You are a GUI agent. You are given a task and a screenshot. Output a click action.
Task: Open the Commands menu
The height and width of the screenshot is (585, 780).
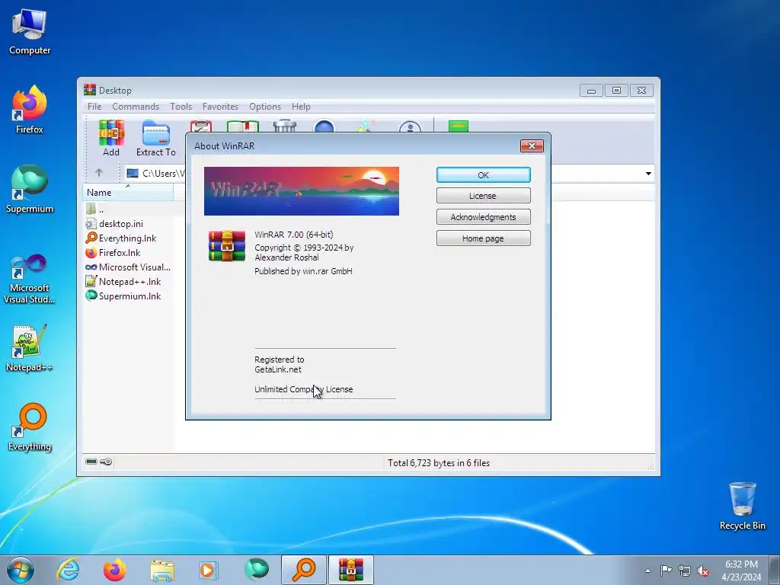(x=136, y=107)
